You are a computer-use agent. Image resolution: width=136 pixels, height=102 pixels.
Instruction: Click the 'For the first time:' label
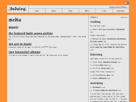pos(98,26)
